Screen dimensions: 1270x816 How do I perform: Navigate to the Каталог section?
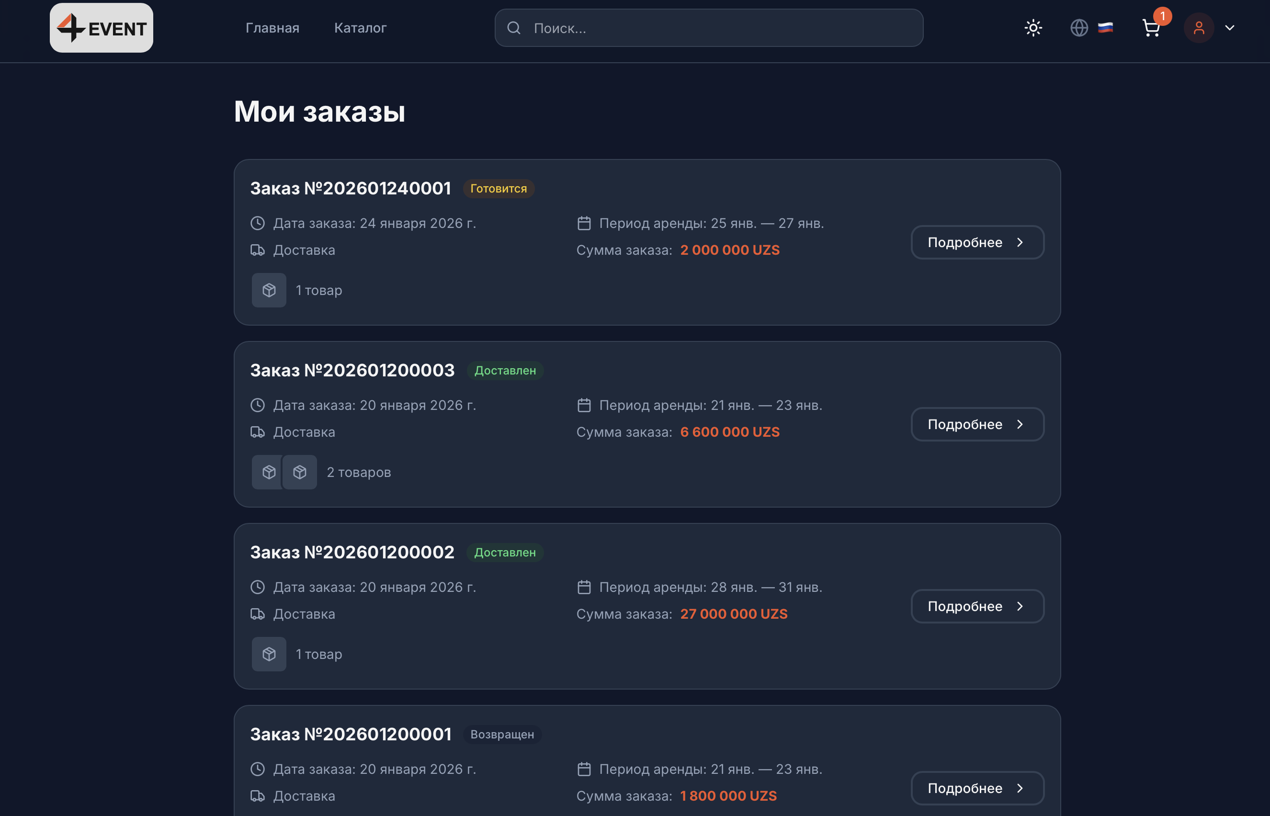pos(360,28)
